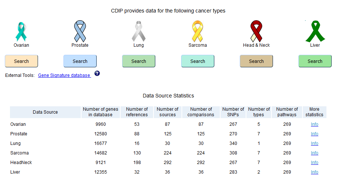Click the green Liver cancer ribbon icon

pos(315,31)
